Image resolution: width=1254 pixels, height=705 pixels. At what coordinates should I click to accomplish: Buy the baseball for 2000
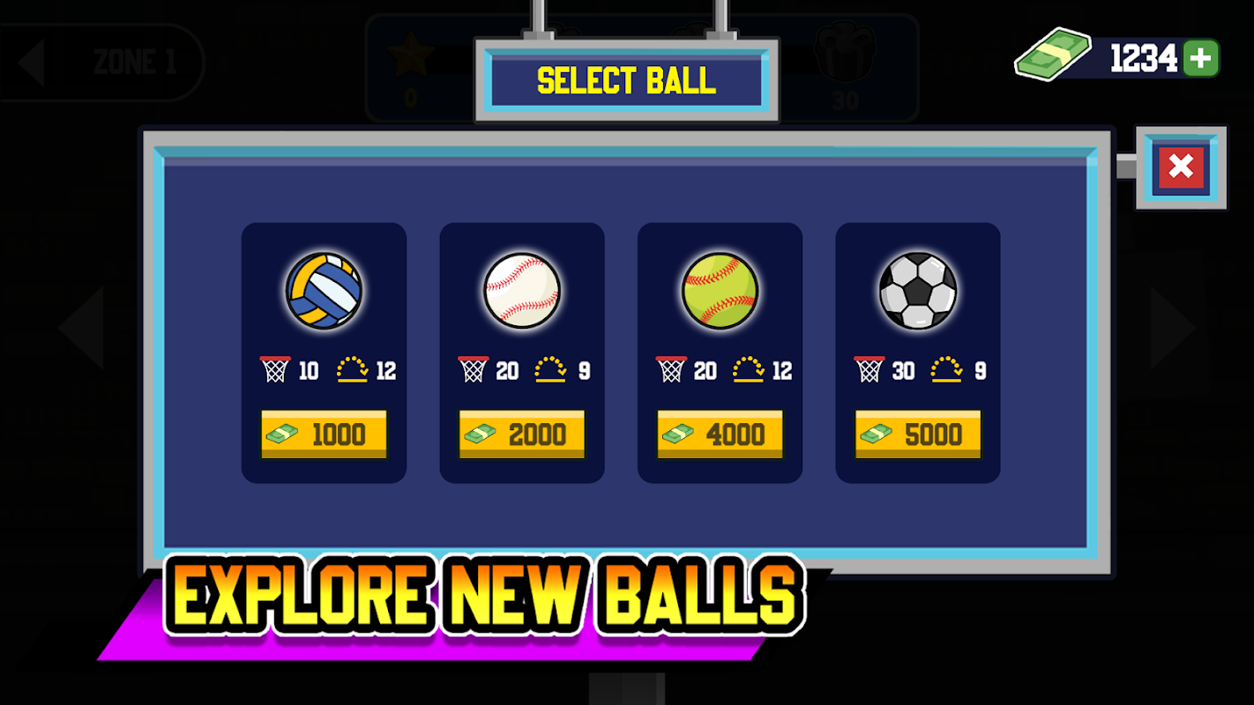[x=522, y=434]
